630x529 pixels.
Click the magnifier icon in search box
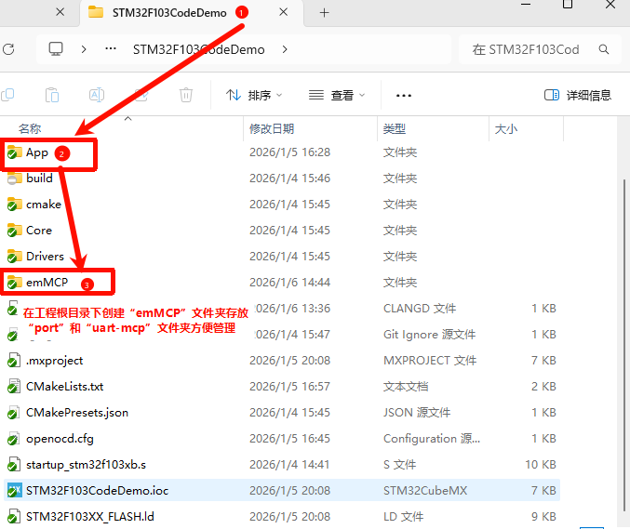pyautogui.click(x=604, y=49)
